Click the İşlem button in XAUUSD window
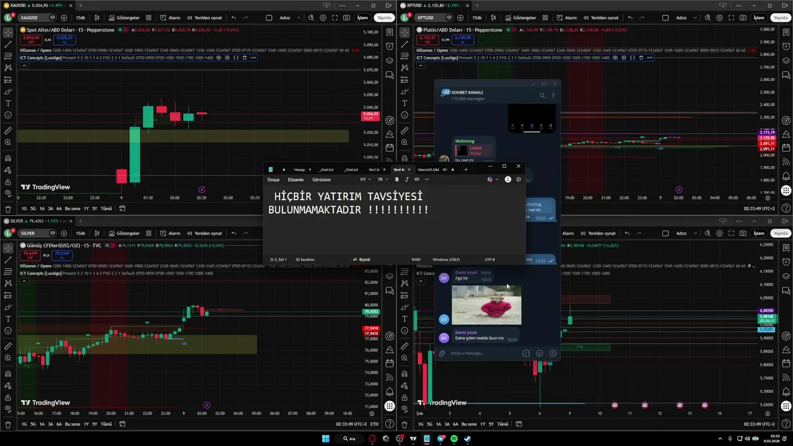The image size is (793, 446). point(362,18)
